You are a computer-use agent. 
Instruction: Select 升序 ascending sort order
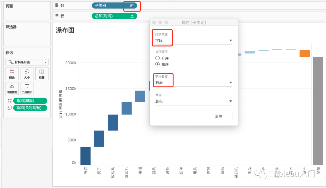tap(157, 58)
